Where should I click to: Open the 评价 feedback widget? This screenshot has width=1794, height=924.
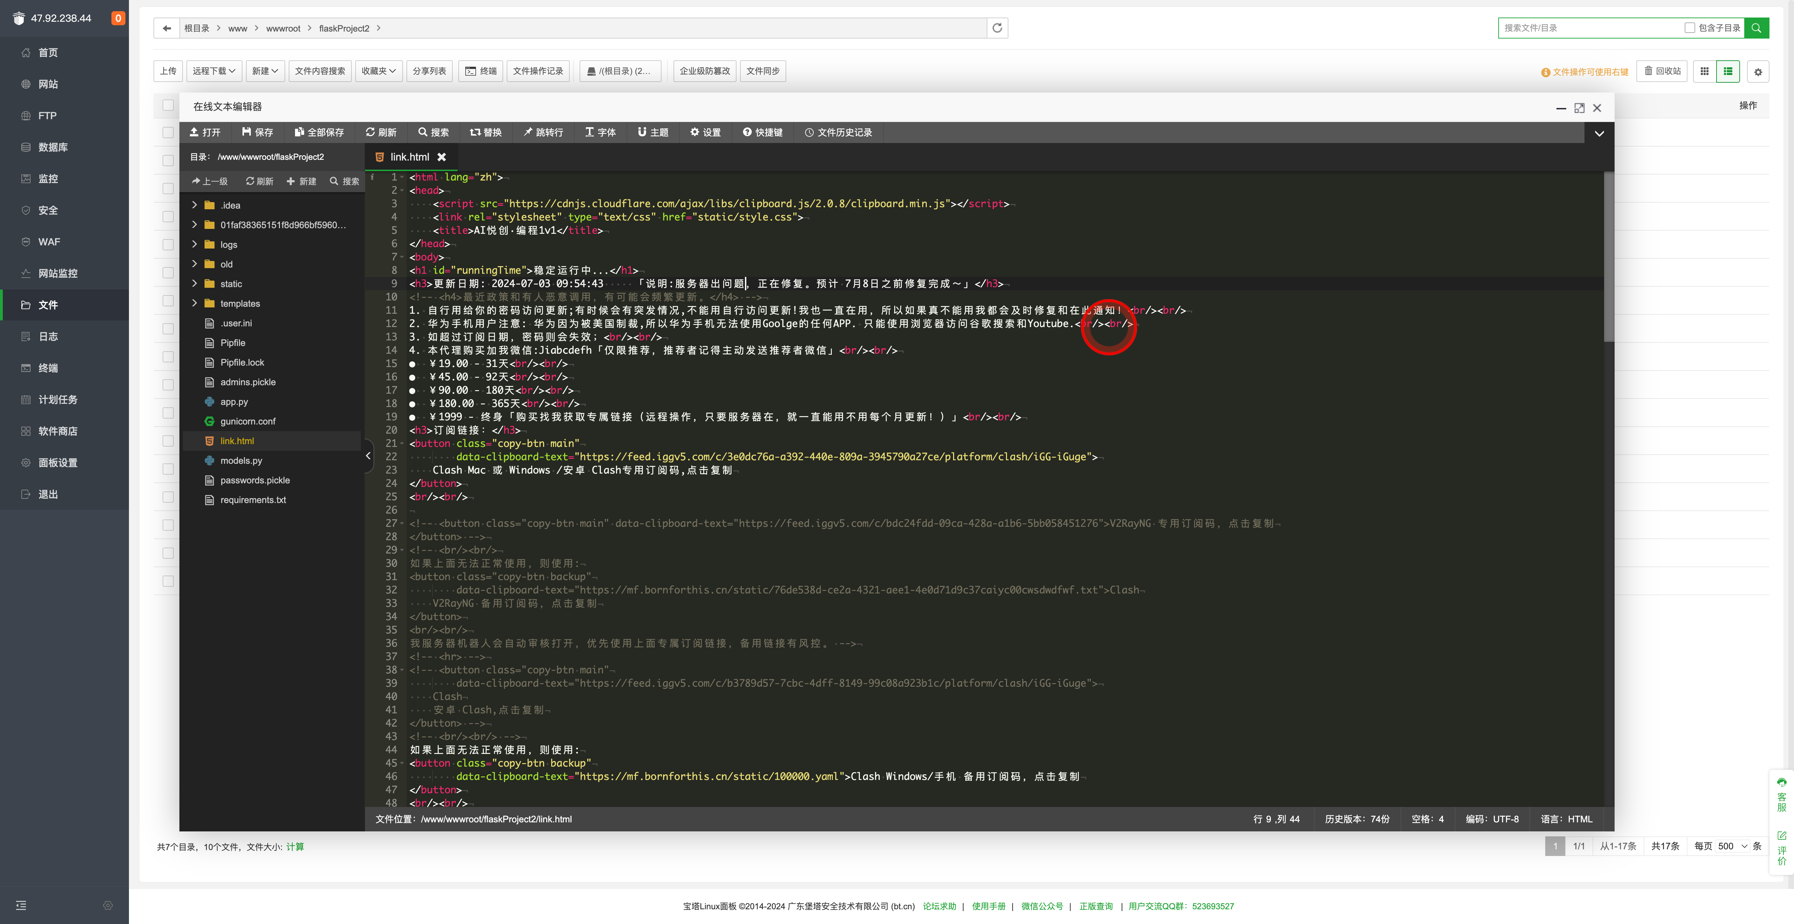(x=1781, y=848)
